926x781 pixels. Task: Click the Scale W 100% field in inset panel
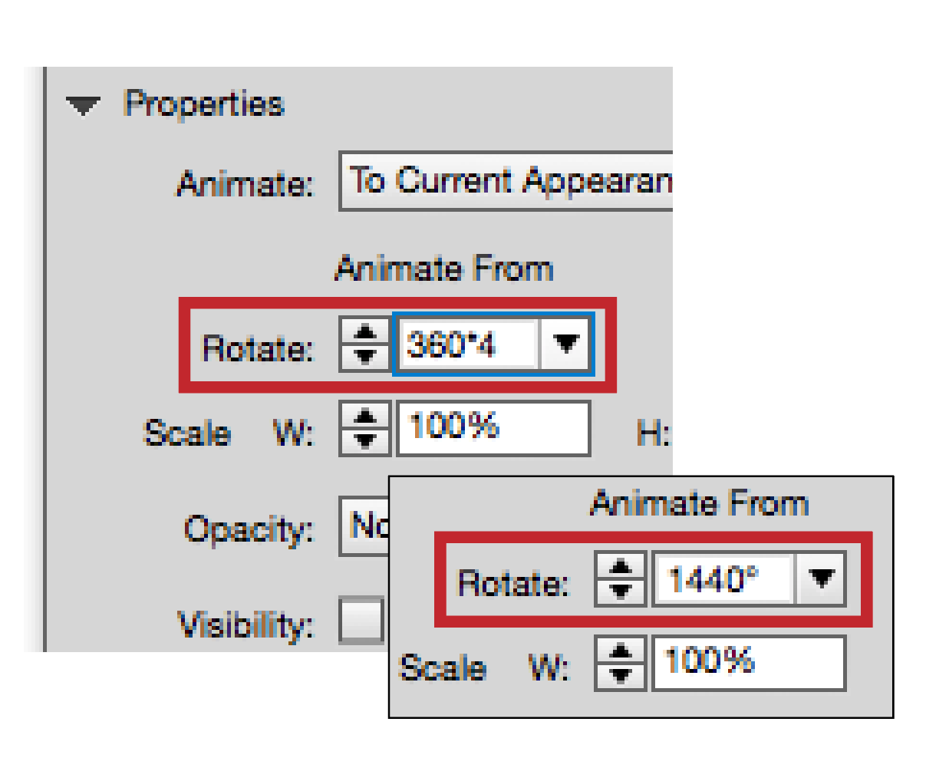[x=748, y=663]
